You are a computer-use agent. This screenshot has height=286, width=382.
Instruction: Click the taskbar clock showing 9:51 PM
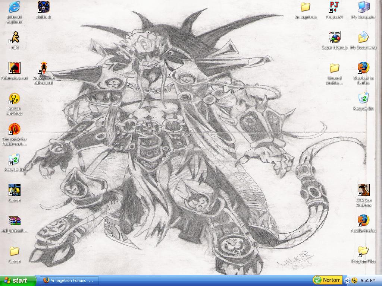coord(368,280)
